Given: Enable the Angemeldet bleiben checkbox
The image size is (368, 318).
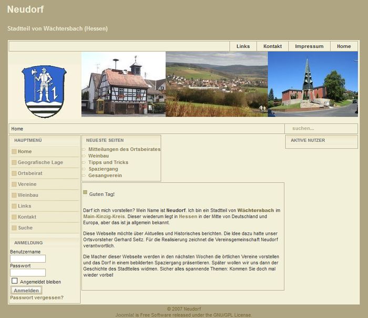Looking at the screenshot, I should click(15, 281).
